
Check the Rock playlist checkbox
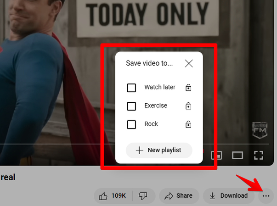(x=131, y=124)
